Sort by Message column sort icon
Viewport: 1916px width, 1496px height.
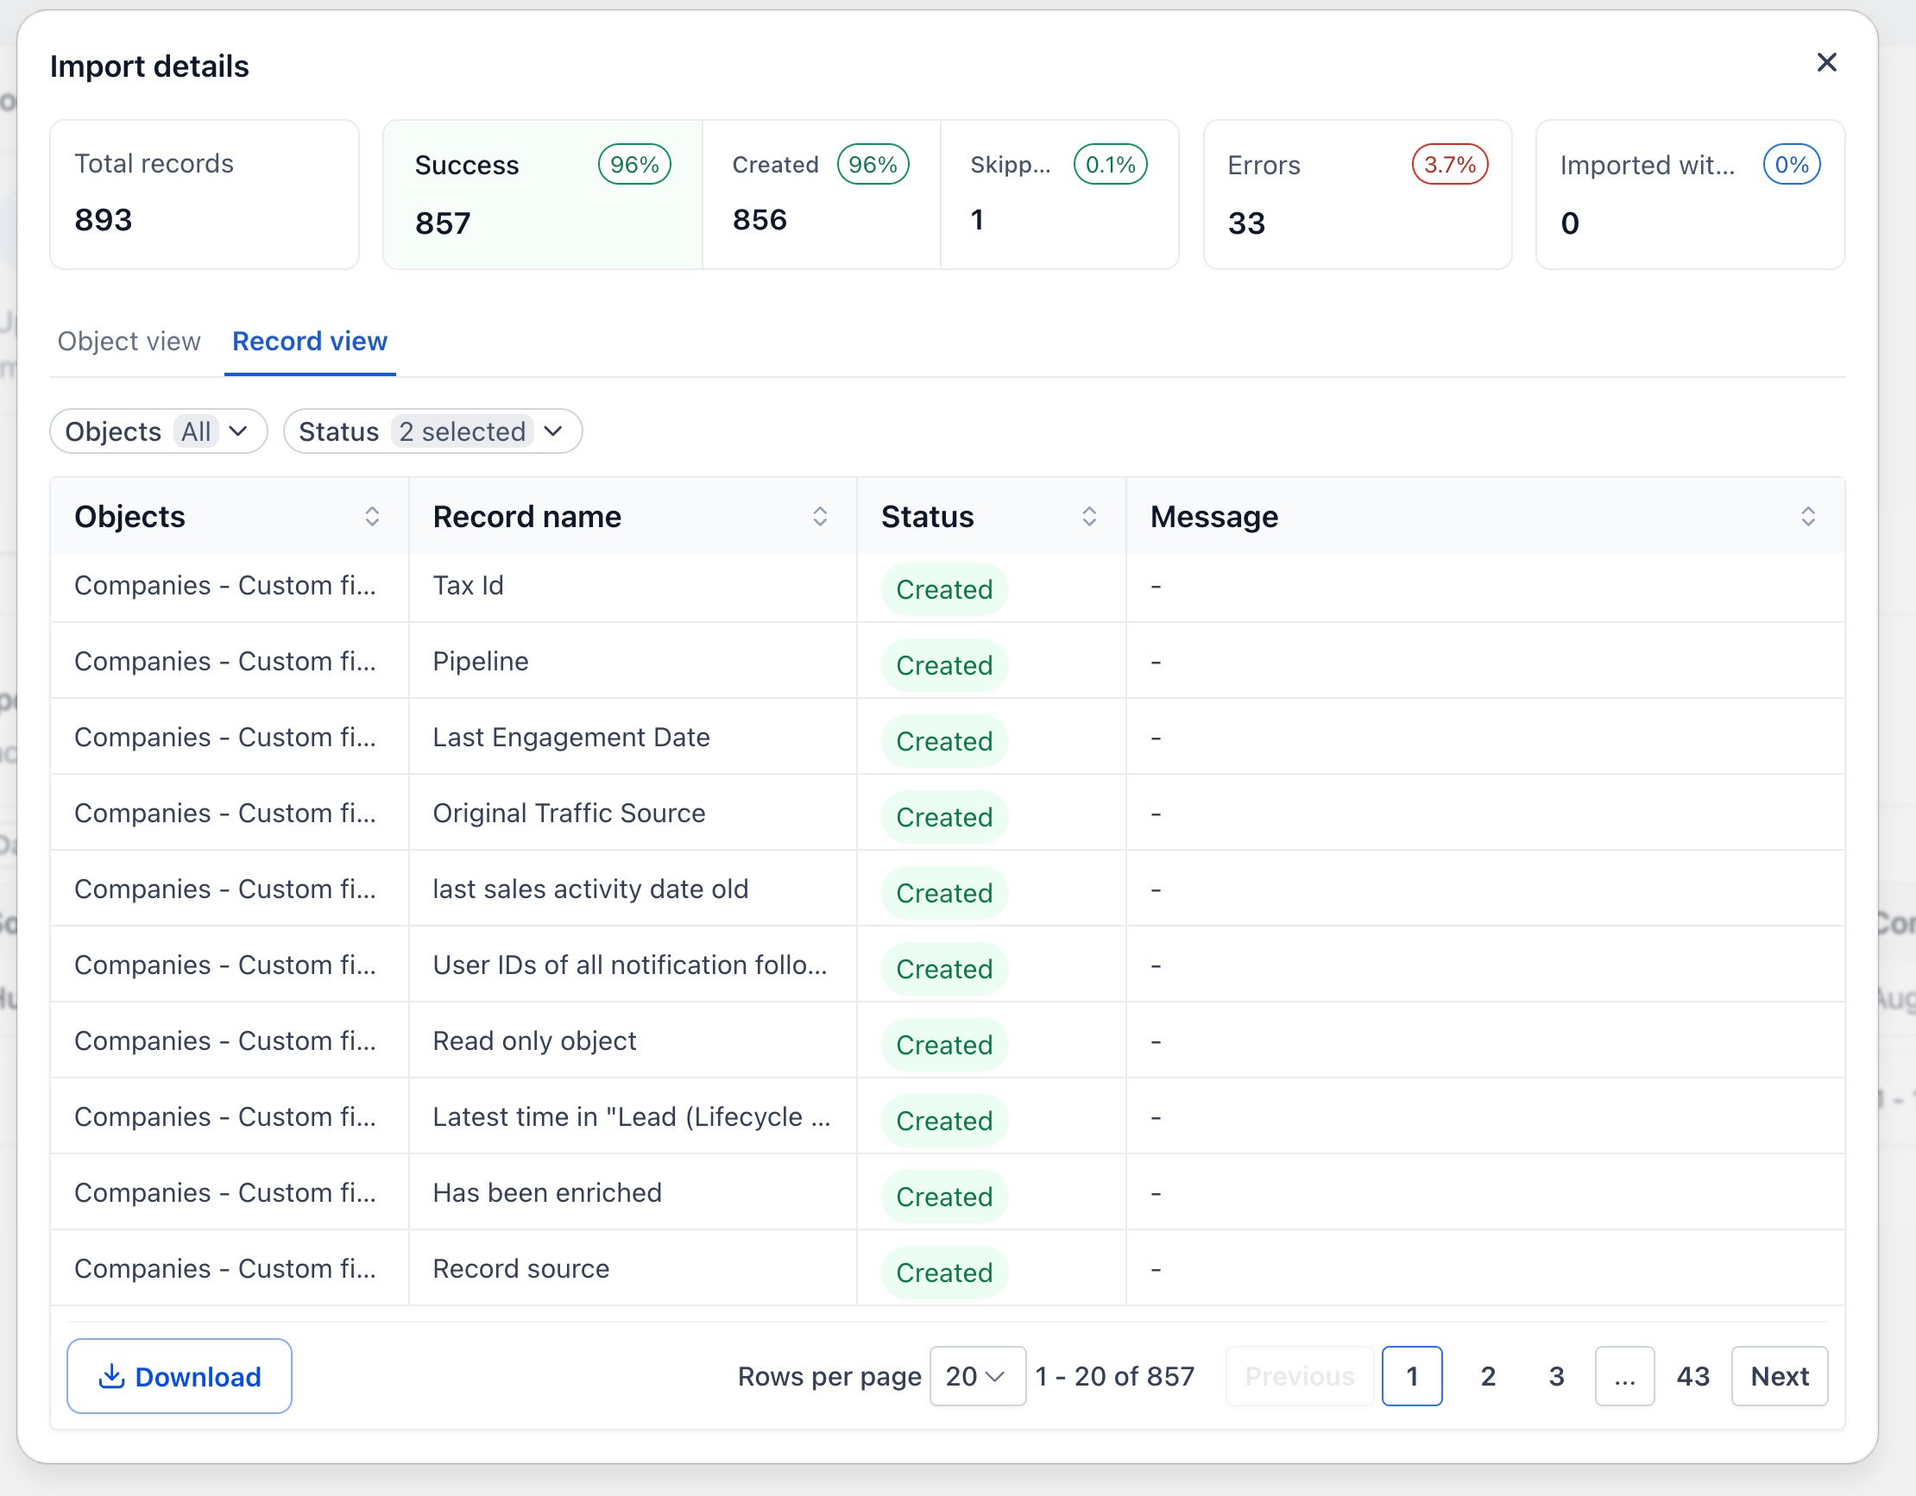click(x=1807, y=517)
